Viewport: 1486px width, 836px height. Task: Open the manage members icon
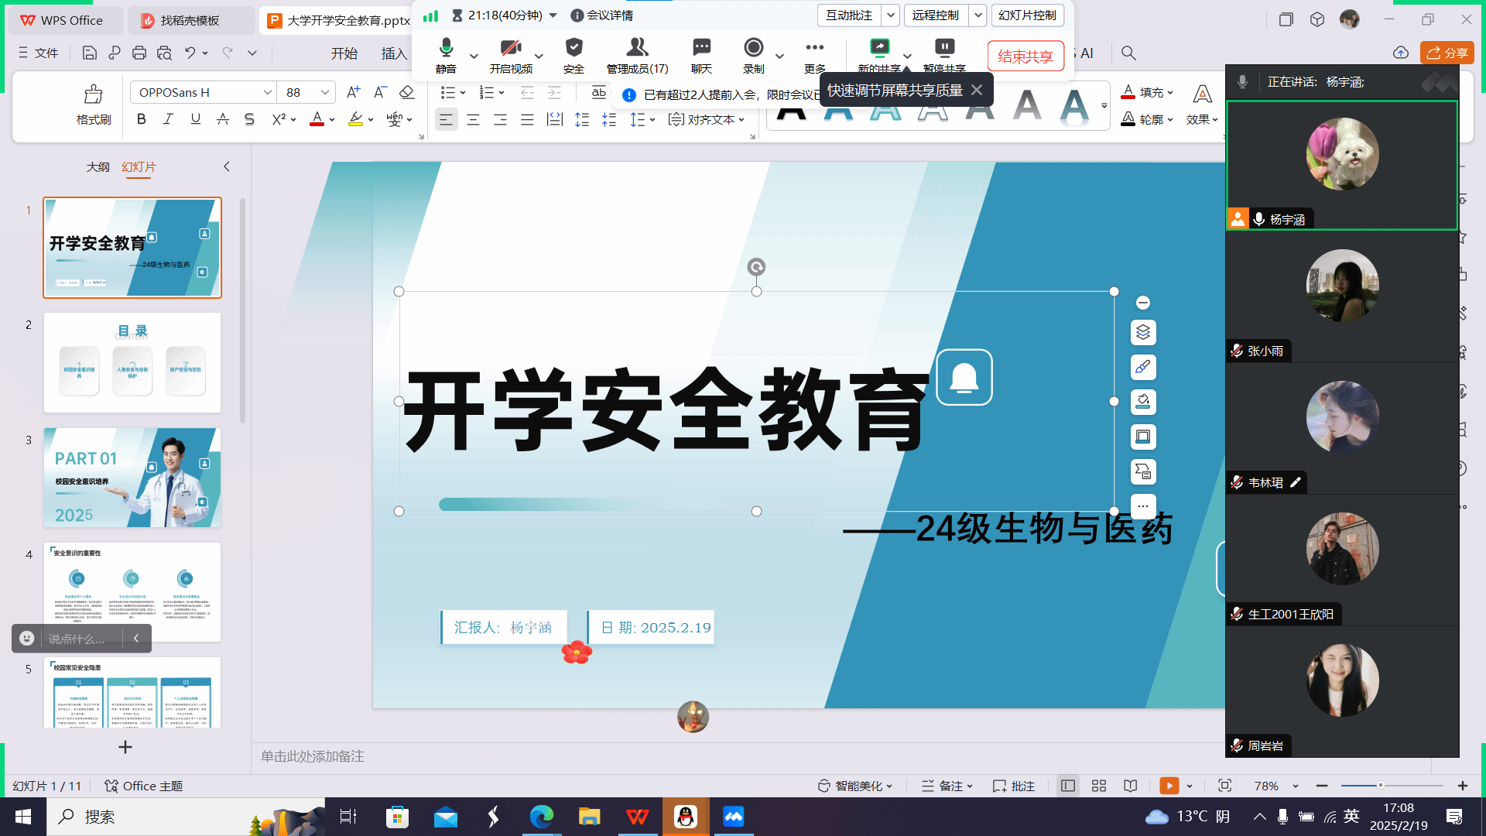(x=637, y=48)
